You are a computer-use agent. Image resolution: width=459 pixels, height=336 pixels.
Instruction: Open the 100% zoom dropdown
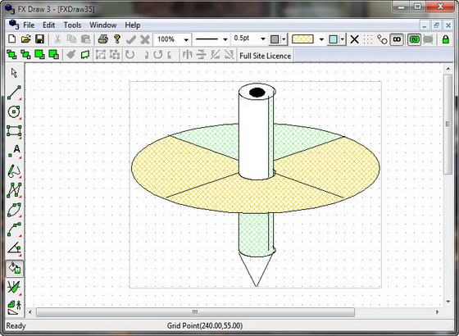pos(186,39)
